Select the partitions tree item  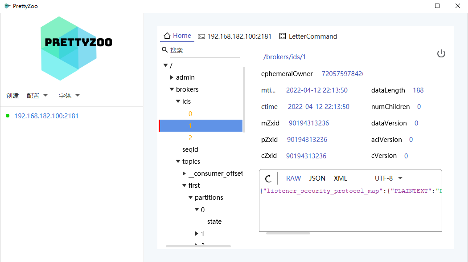point(209,198)
